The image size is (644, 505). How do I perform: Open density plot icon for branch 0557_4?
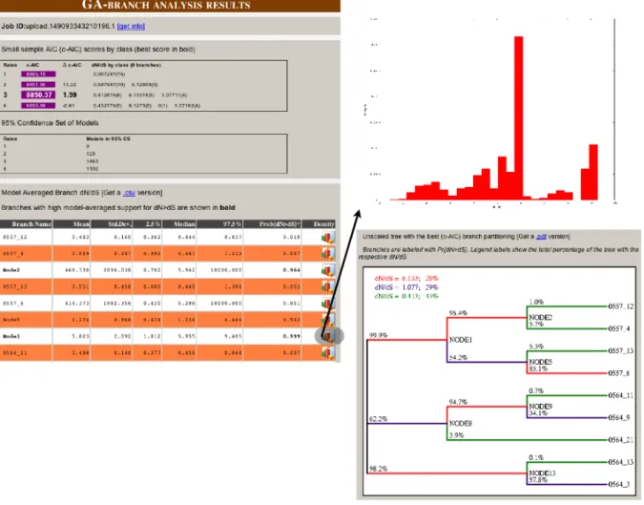(x=328, y=254)
